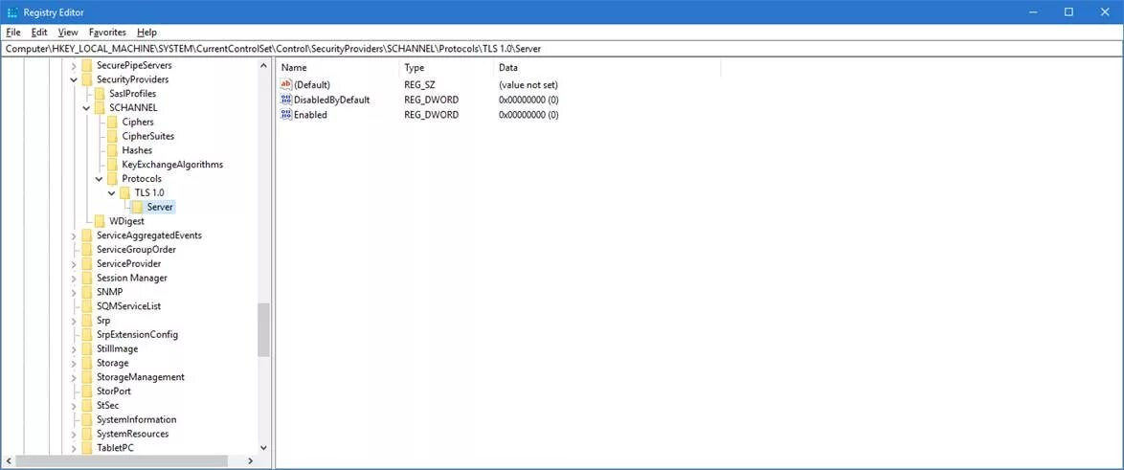Select the Storage tree item
The height and width of the screenshot is (470, 1124).
[x=113, y=363]
